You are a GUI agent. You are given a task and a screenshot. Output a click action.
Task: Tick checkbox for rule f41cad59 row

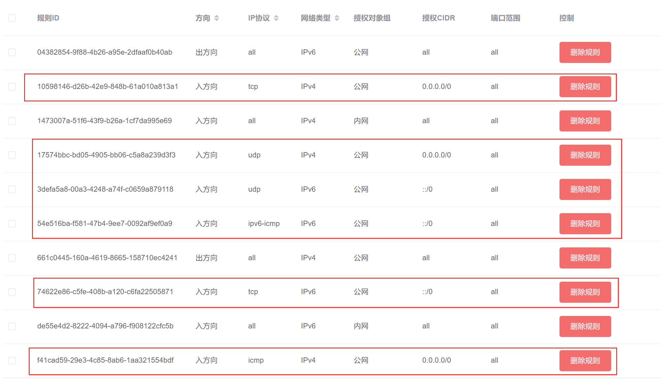click(12, 361)
